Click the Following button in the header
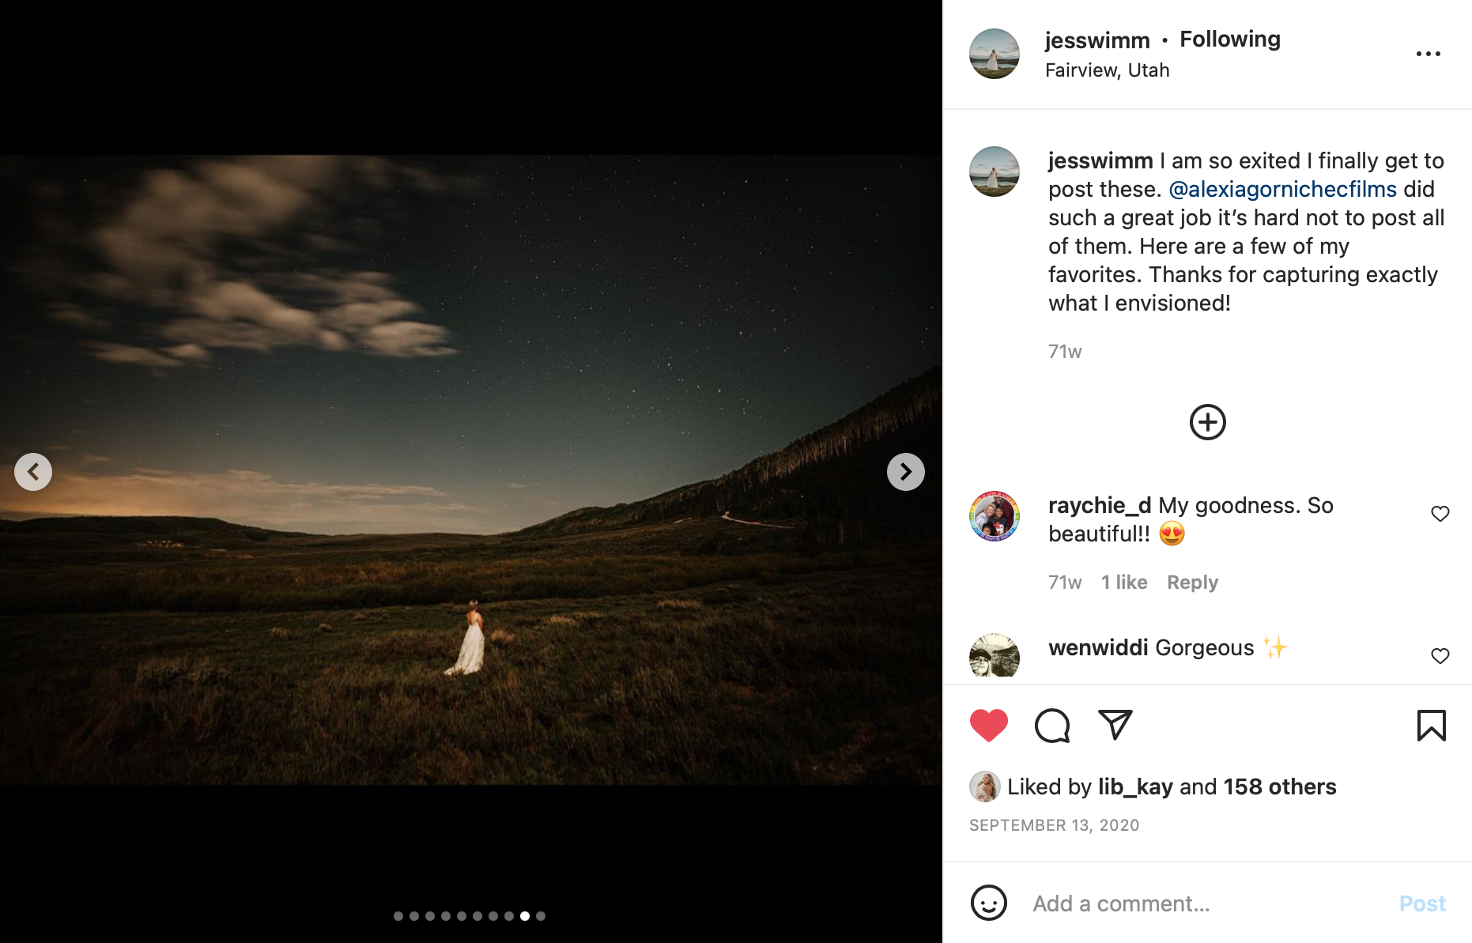 coord(1230,40)
